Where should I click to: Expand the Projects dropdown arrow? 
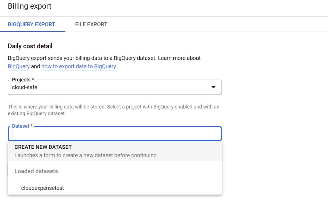(x=213, y=87)
